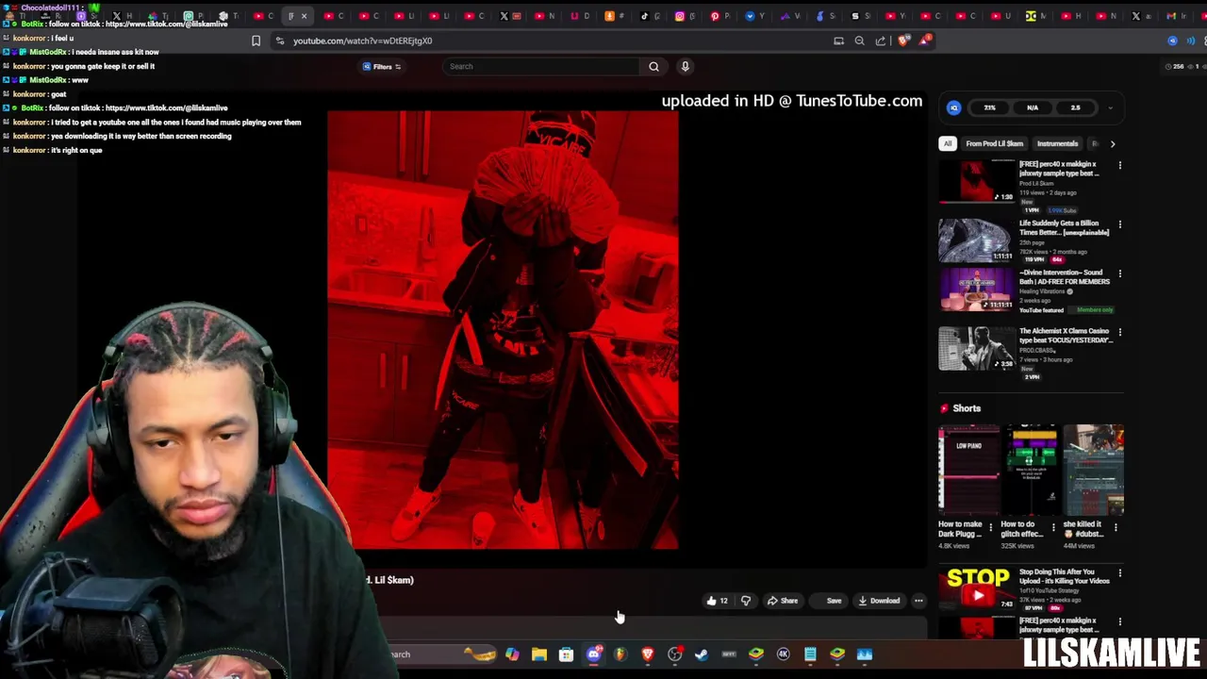Screen dimensions: 1207x679
Task: Click the zoom magnifier icon in address bar
Action: [x=859, y=41]
